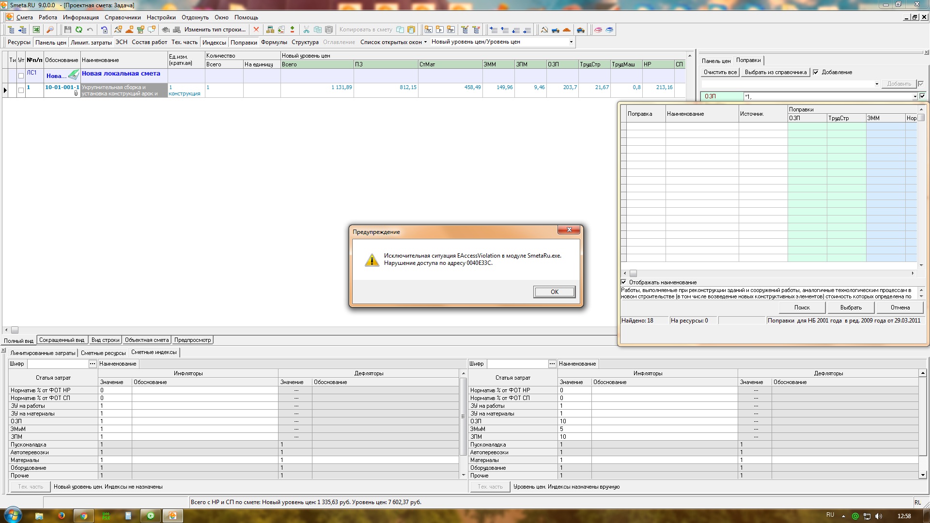Click the Отмена button
This screenshot has width=930, height=523.
900,308
